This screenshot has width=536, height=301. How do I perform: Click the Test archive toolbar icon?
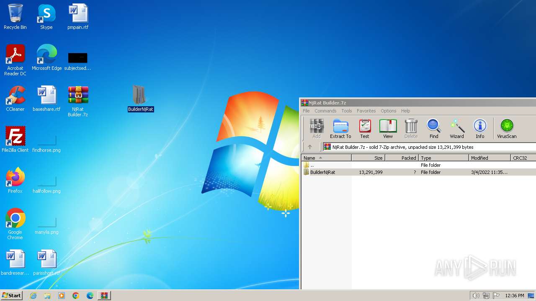[x=365, y=128]
